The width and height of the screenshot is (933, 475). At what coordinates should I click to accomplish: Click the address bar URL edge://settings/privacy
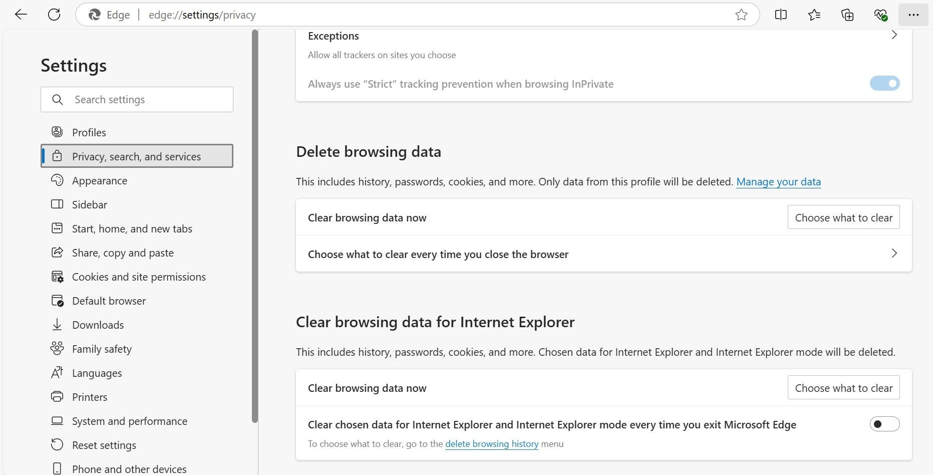point(202,15)
